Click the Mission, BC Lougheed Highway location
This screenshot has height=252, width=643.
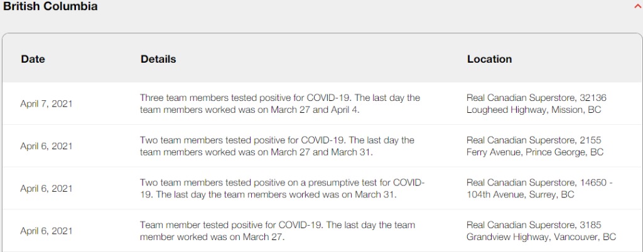pos(536,104)
